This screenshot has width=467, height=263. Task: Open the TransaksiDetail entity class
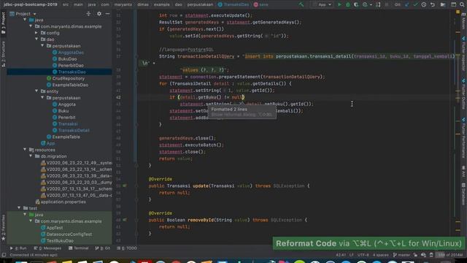71,130
